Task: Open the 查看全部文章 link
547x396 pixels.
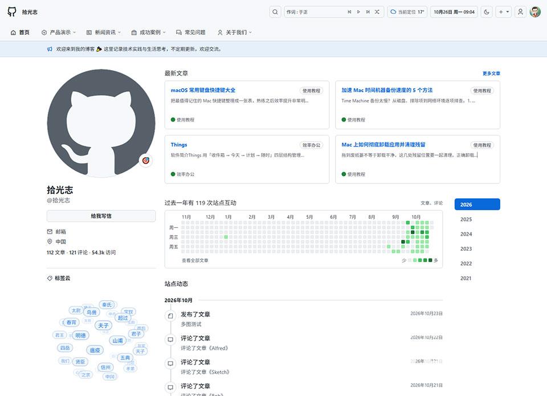Action: click(x=195, y=260)
